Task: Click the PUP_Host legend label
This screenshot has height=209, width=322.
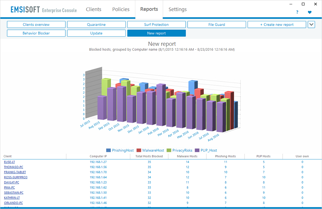Action: pyautogui.click(x=209, y=150)
